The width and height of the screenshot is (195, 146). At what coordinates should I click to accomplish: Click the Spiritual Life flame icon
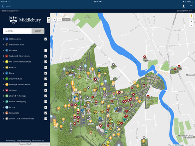7,113
